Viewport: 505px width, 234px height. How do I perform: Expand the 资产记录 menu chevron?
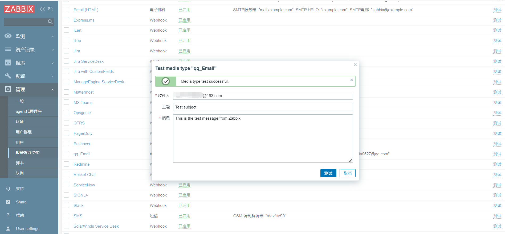pyautogui.click(x=52, y=50)
